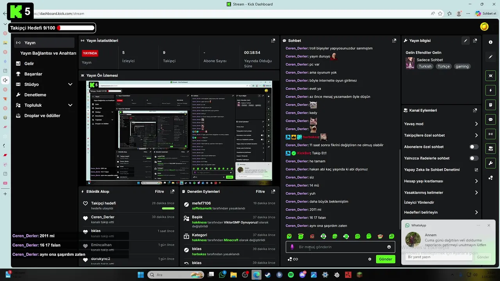Click the purple microphone icon in message box
Image resolution: width=500 pixels, height=281 pixels.
pyautogui.click(x=292, y=247)
